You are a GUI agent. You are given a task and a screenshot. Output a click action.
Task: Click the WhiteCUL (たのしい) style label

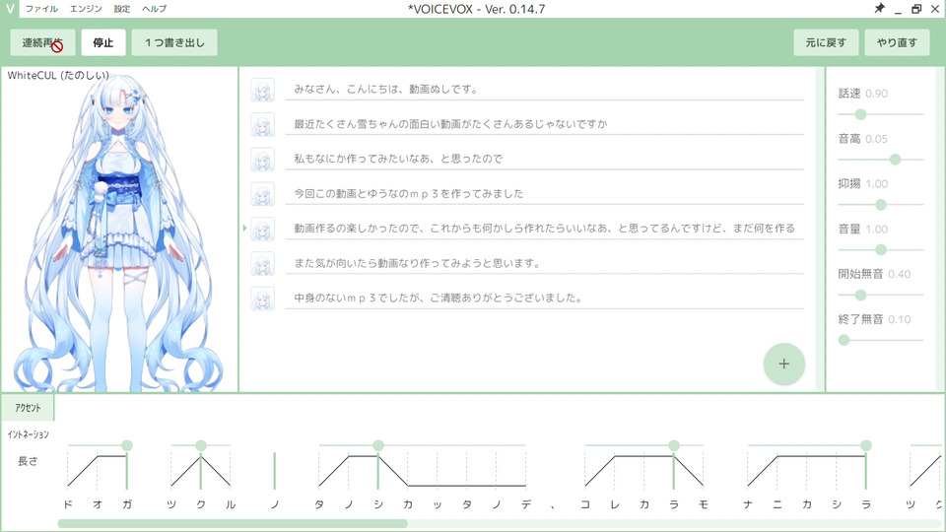pyautogui.click(x=58, y=76)
